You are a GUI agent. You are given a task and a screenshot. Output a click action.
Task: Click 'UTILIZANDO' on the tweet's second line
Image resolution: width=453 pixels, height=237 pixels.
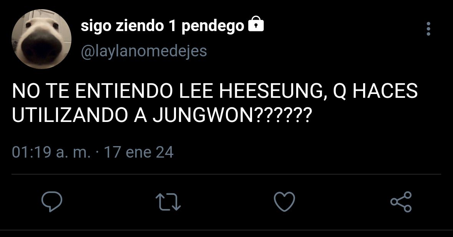click(x=70, y=115)
